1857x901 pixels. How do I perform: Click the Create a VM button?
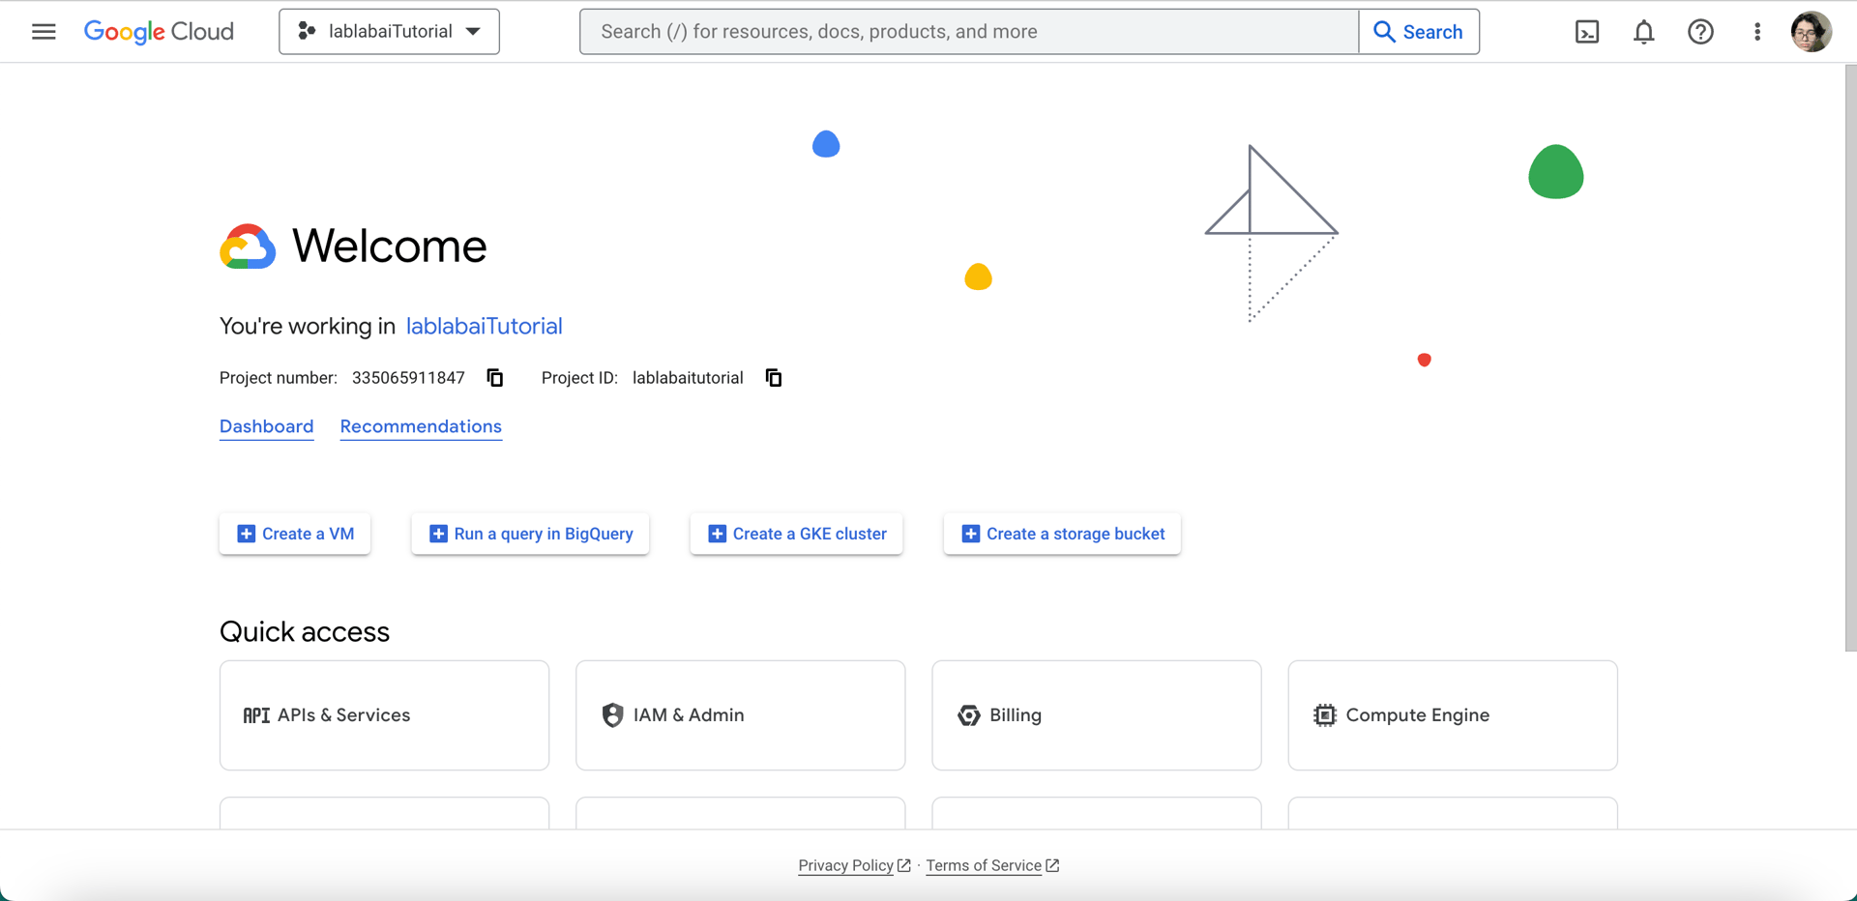point(295,534)
